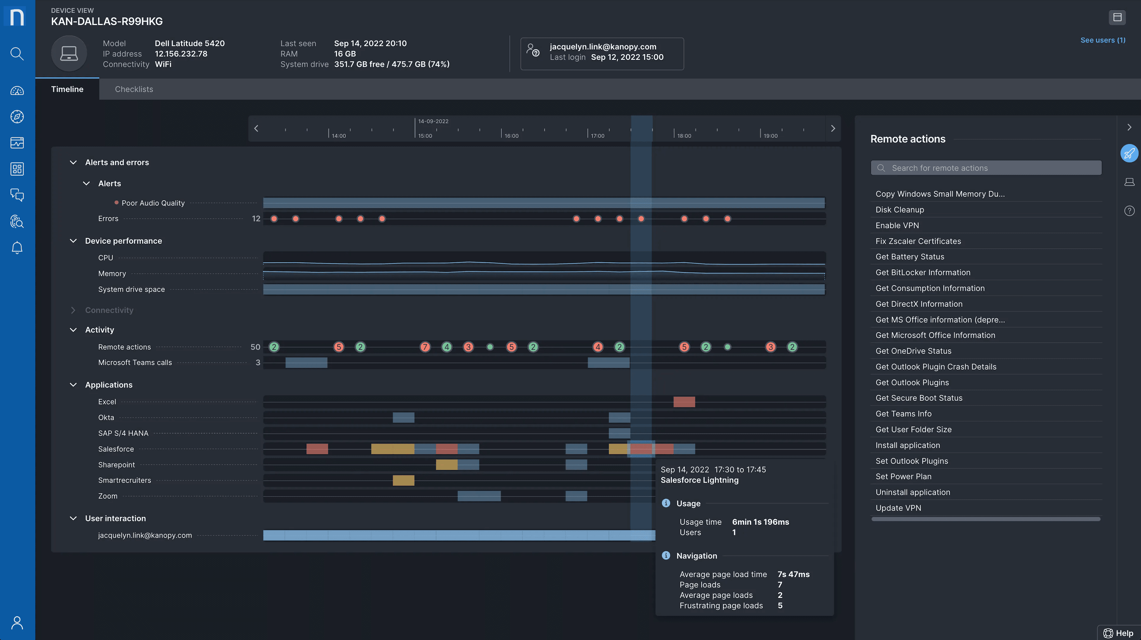Open the user profile icon at bottom left

tap(17, 622)
